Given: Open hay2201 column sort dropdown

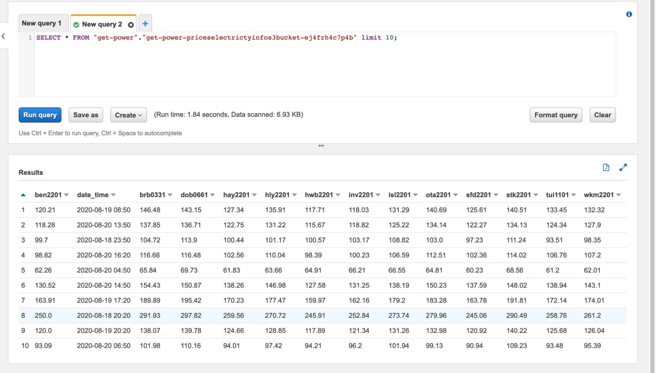Looking at the screenshot, I should click(254, 195).
